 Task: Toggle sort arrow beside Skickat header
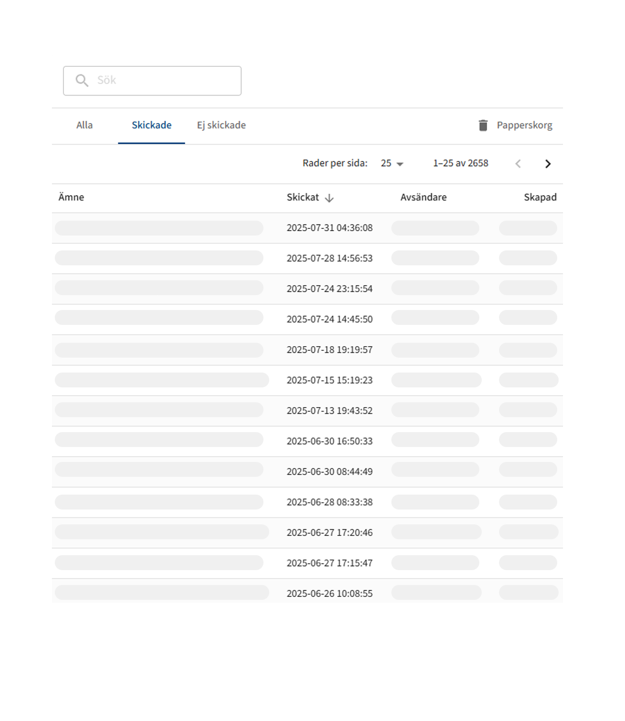329,198
